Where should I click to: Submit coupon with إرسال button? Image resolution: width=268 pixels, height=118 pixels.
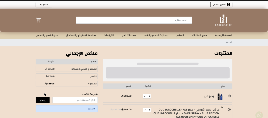[43, 100]
